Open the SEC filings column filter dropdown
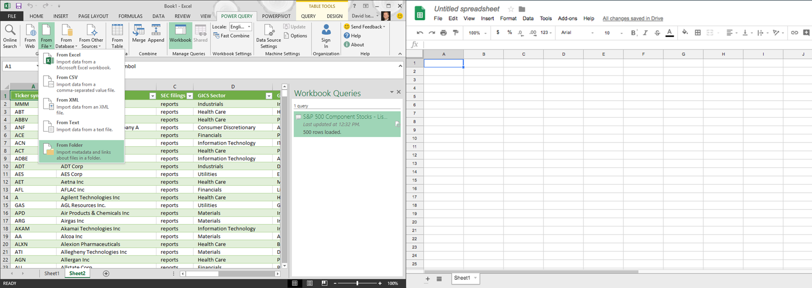Image resolution: width=812 pixels, height=288 pixels. 190,96
